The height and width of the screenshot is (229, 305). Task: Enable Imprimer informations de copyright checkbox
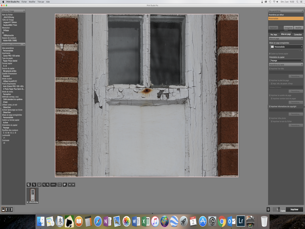coord(270,106)
